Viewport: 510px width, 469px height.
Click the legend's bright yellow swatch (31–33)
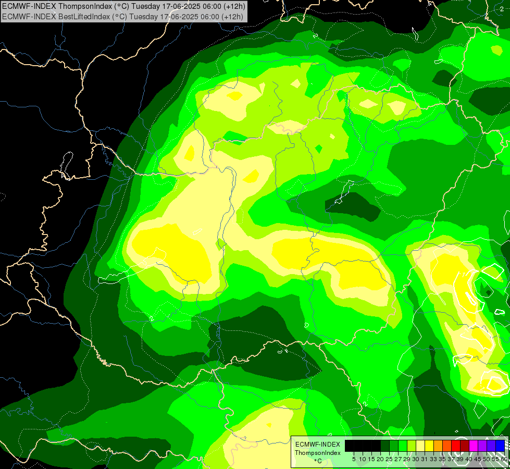tap(429, 446)
